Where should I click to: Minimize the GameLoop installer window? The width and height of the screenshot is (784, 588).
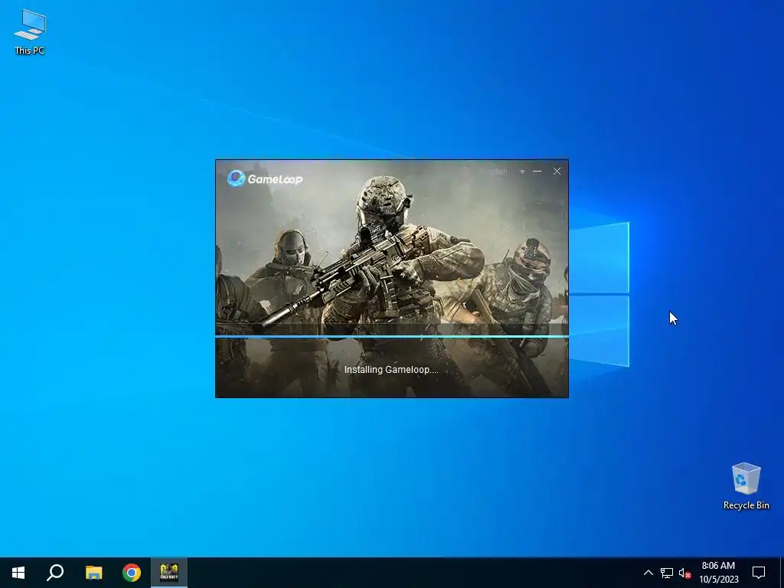pos(537,171)
